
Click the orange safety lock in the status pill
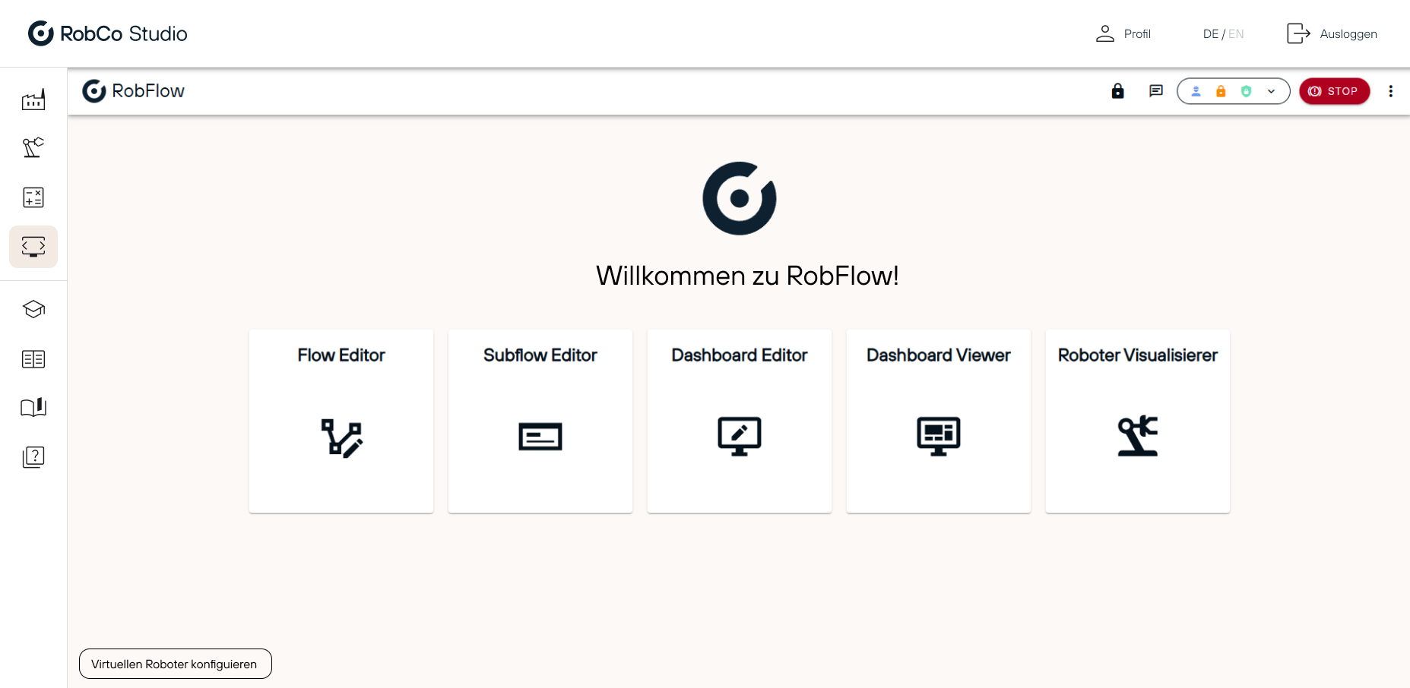point(1221,91)
